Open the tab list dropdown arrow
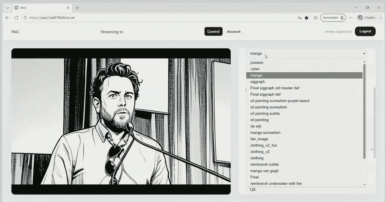Screen dimensions: 386x202 point(8,8)
